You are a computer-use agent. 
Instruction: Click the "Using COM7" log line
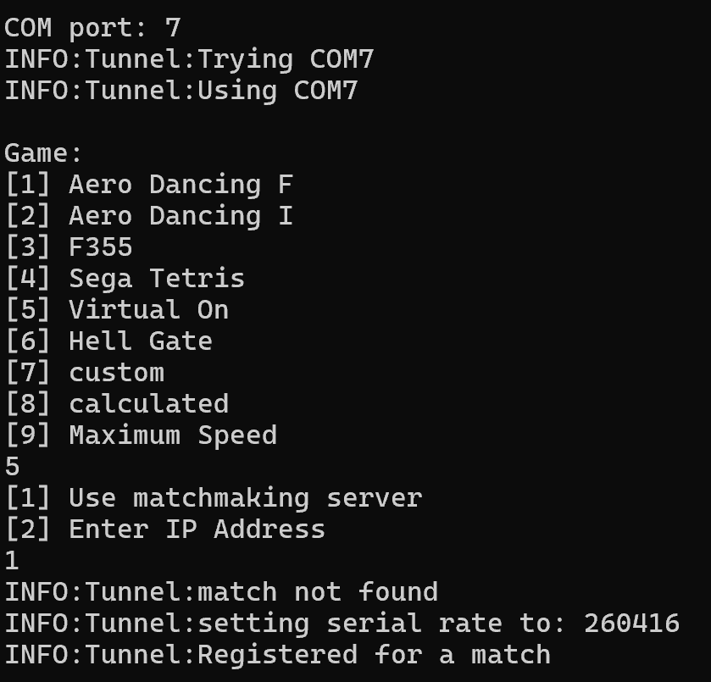(181, 91)
